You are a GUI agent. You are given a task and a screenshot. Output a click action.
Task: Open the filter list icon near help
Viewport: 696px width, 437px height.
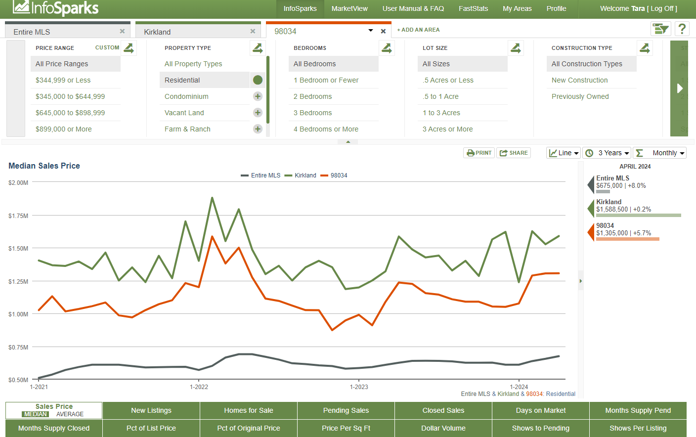pos(660,29)
